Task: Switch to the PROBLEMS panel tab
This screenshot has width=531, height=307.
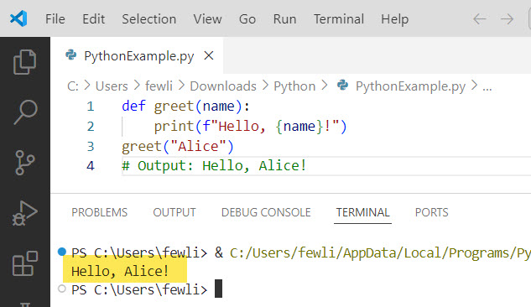Action: [100, 212]
